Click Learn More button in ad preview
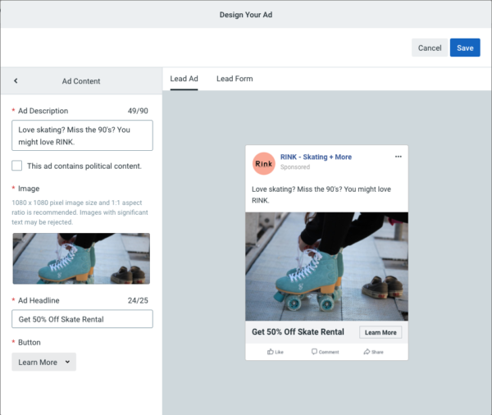This screenshot has width=492, height=415. coord(380,333)
